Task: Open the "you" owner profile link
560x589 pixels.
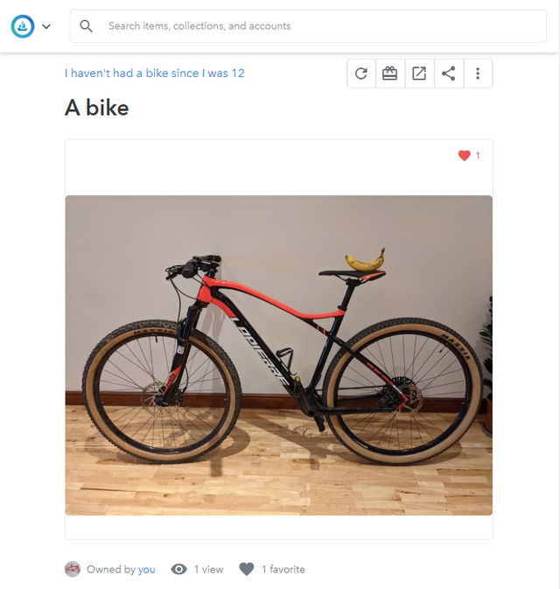Action: tap(146, 570)
